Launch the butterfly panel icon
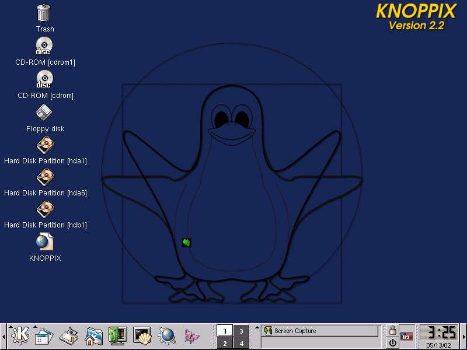 (191, 337)
